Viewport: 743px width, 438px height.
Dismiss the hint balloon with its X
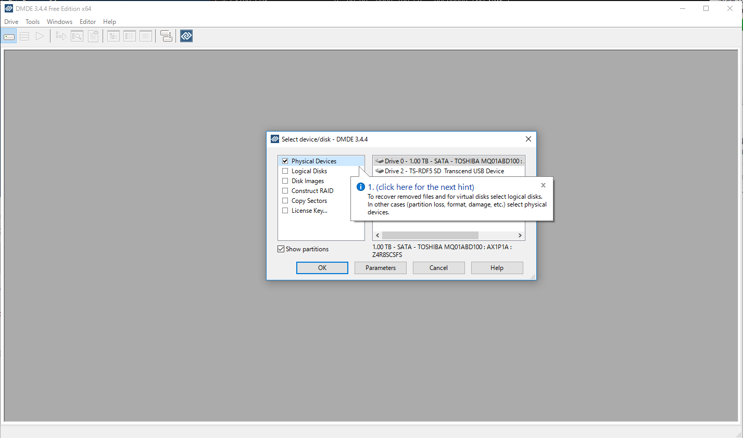[543, 185]
